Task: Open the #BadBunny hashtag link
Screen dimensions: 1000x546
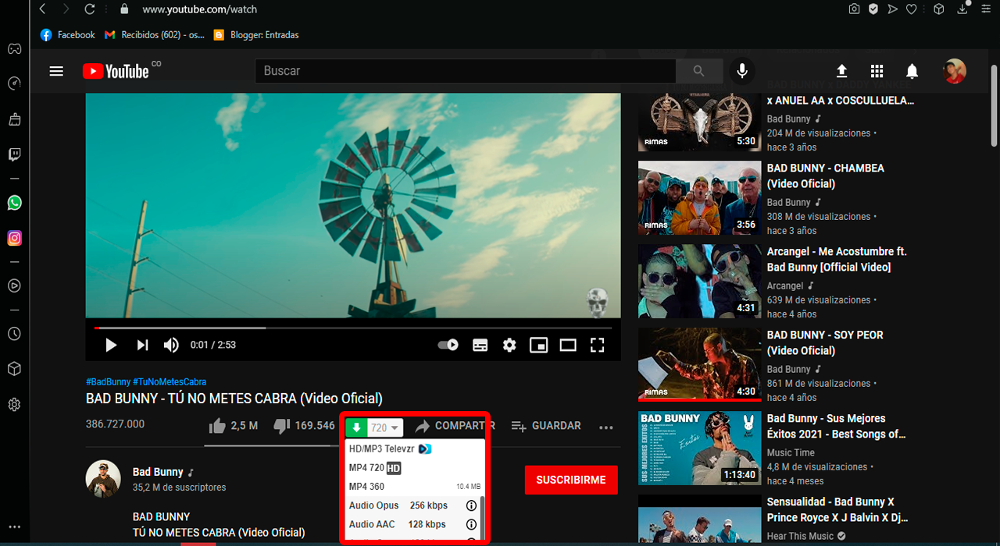Action: click(x=109, y=381)
